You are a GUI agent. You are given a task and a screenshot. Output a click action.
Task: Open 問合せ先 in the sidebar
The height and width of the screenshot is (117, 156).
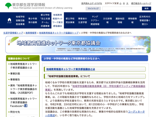[15, 112]
